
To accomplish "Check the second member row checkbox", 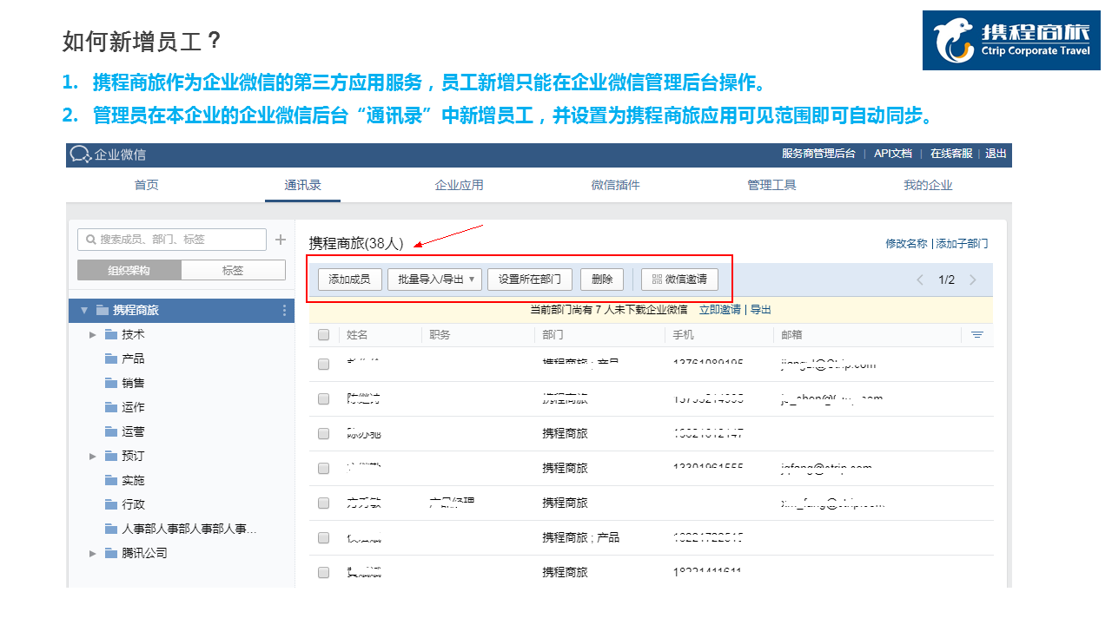I will tap(323, 399).
